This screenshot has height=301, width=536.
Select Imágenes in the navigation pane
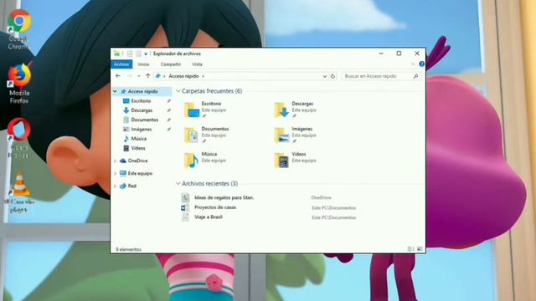[142, 130]
